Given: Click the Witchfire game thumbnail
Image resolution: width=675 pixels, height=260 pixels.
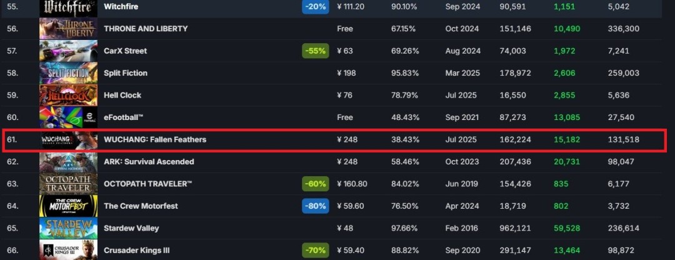Looking at the screenshot, I should [68, 7].
